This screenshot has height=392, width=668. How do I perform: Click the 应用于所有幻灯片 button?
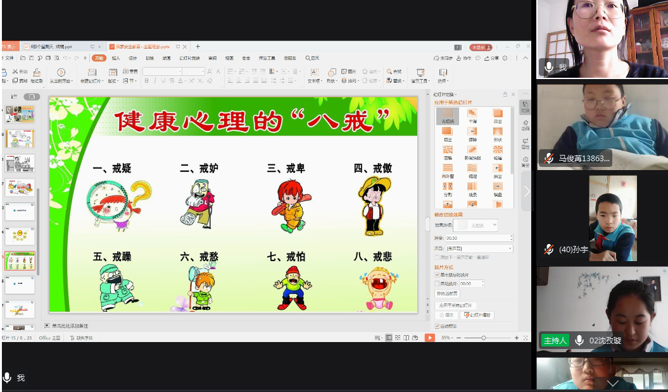pyautogui.click(x=456, y=305)
